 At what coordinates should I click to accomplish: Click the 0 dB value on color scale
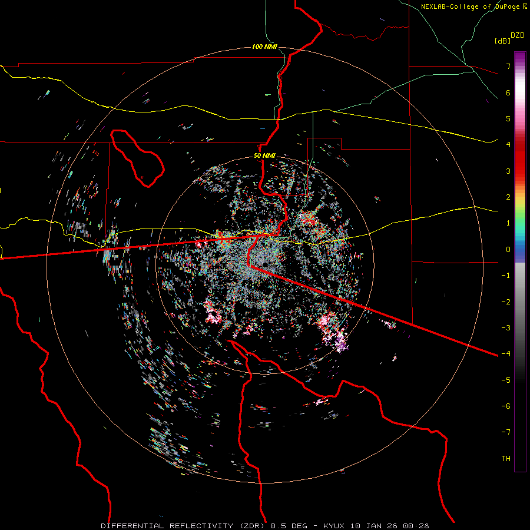pyautogui.click(x=508, y=250)
